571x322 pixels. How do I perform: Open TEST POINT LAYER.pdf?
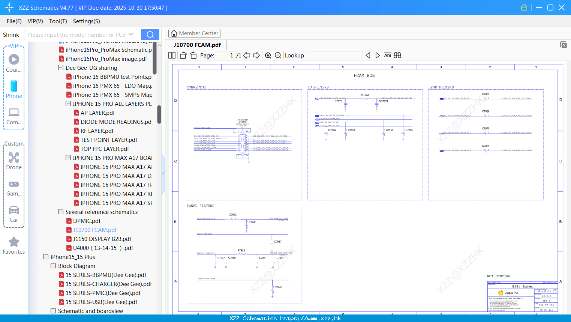(x=109, y=140)
